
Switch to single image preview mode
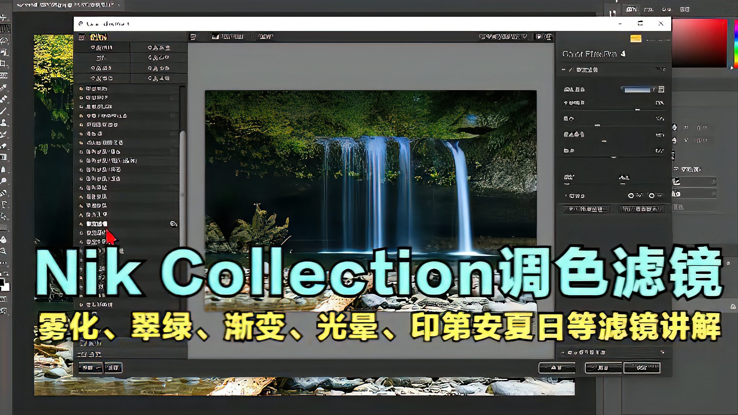point(215,37)
